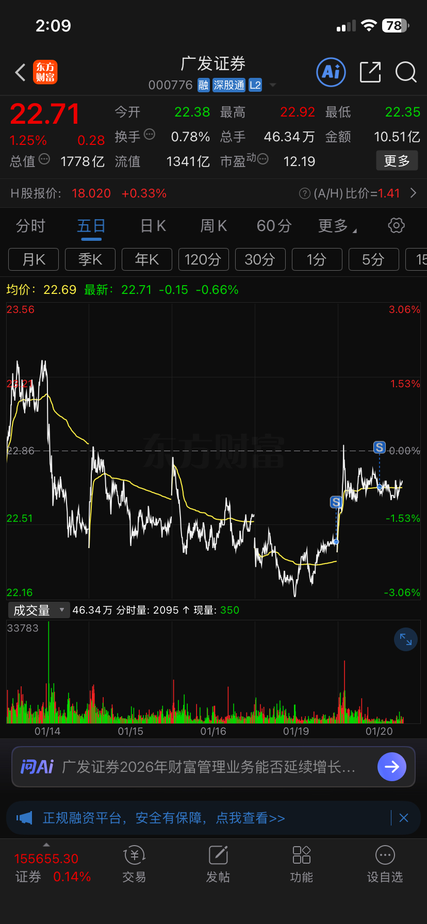Tap the 01/14 date label

47,731
